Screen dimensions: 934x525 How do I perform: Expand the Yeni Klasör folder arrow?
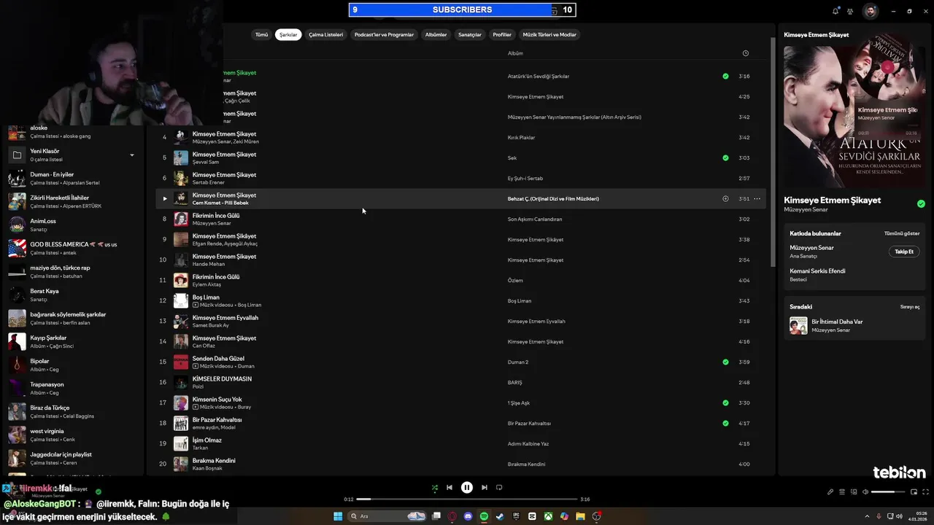pos(132,155)
